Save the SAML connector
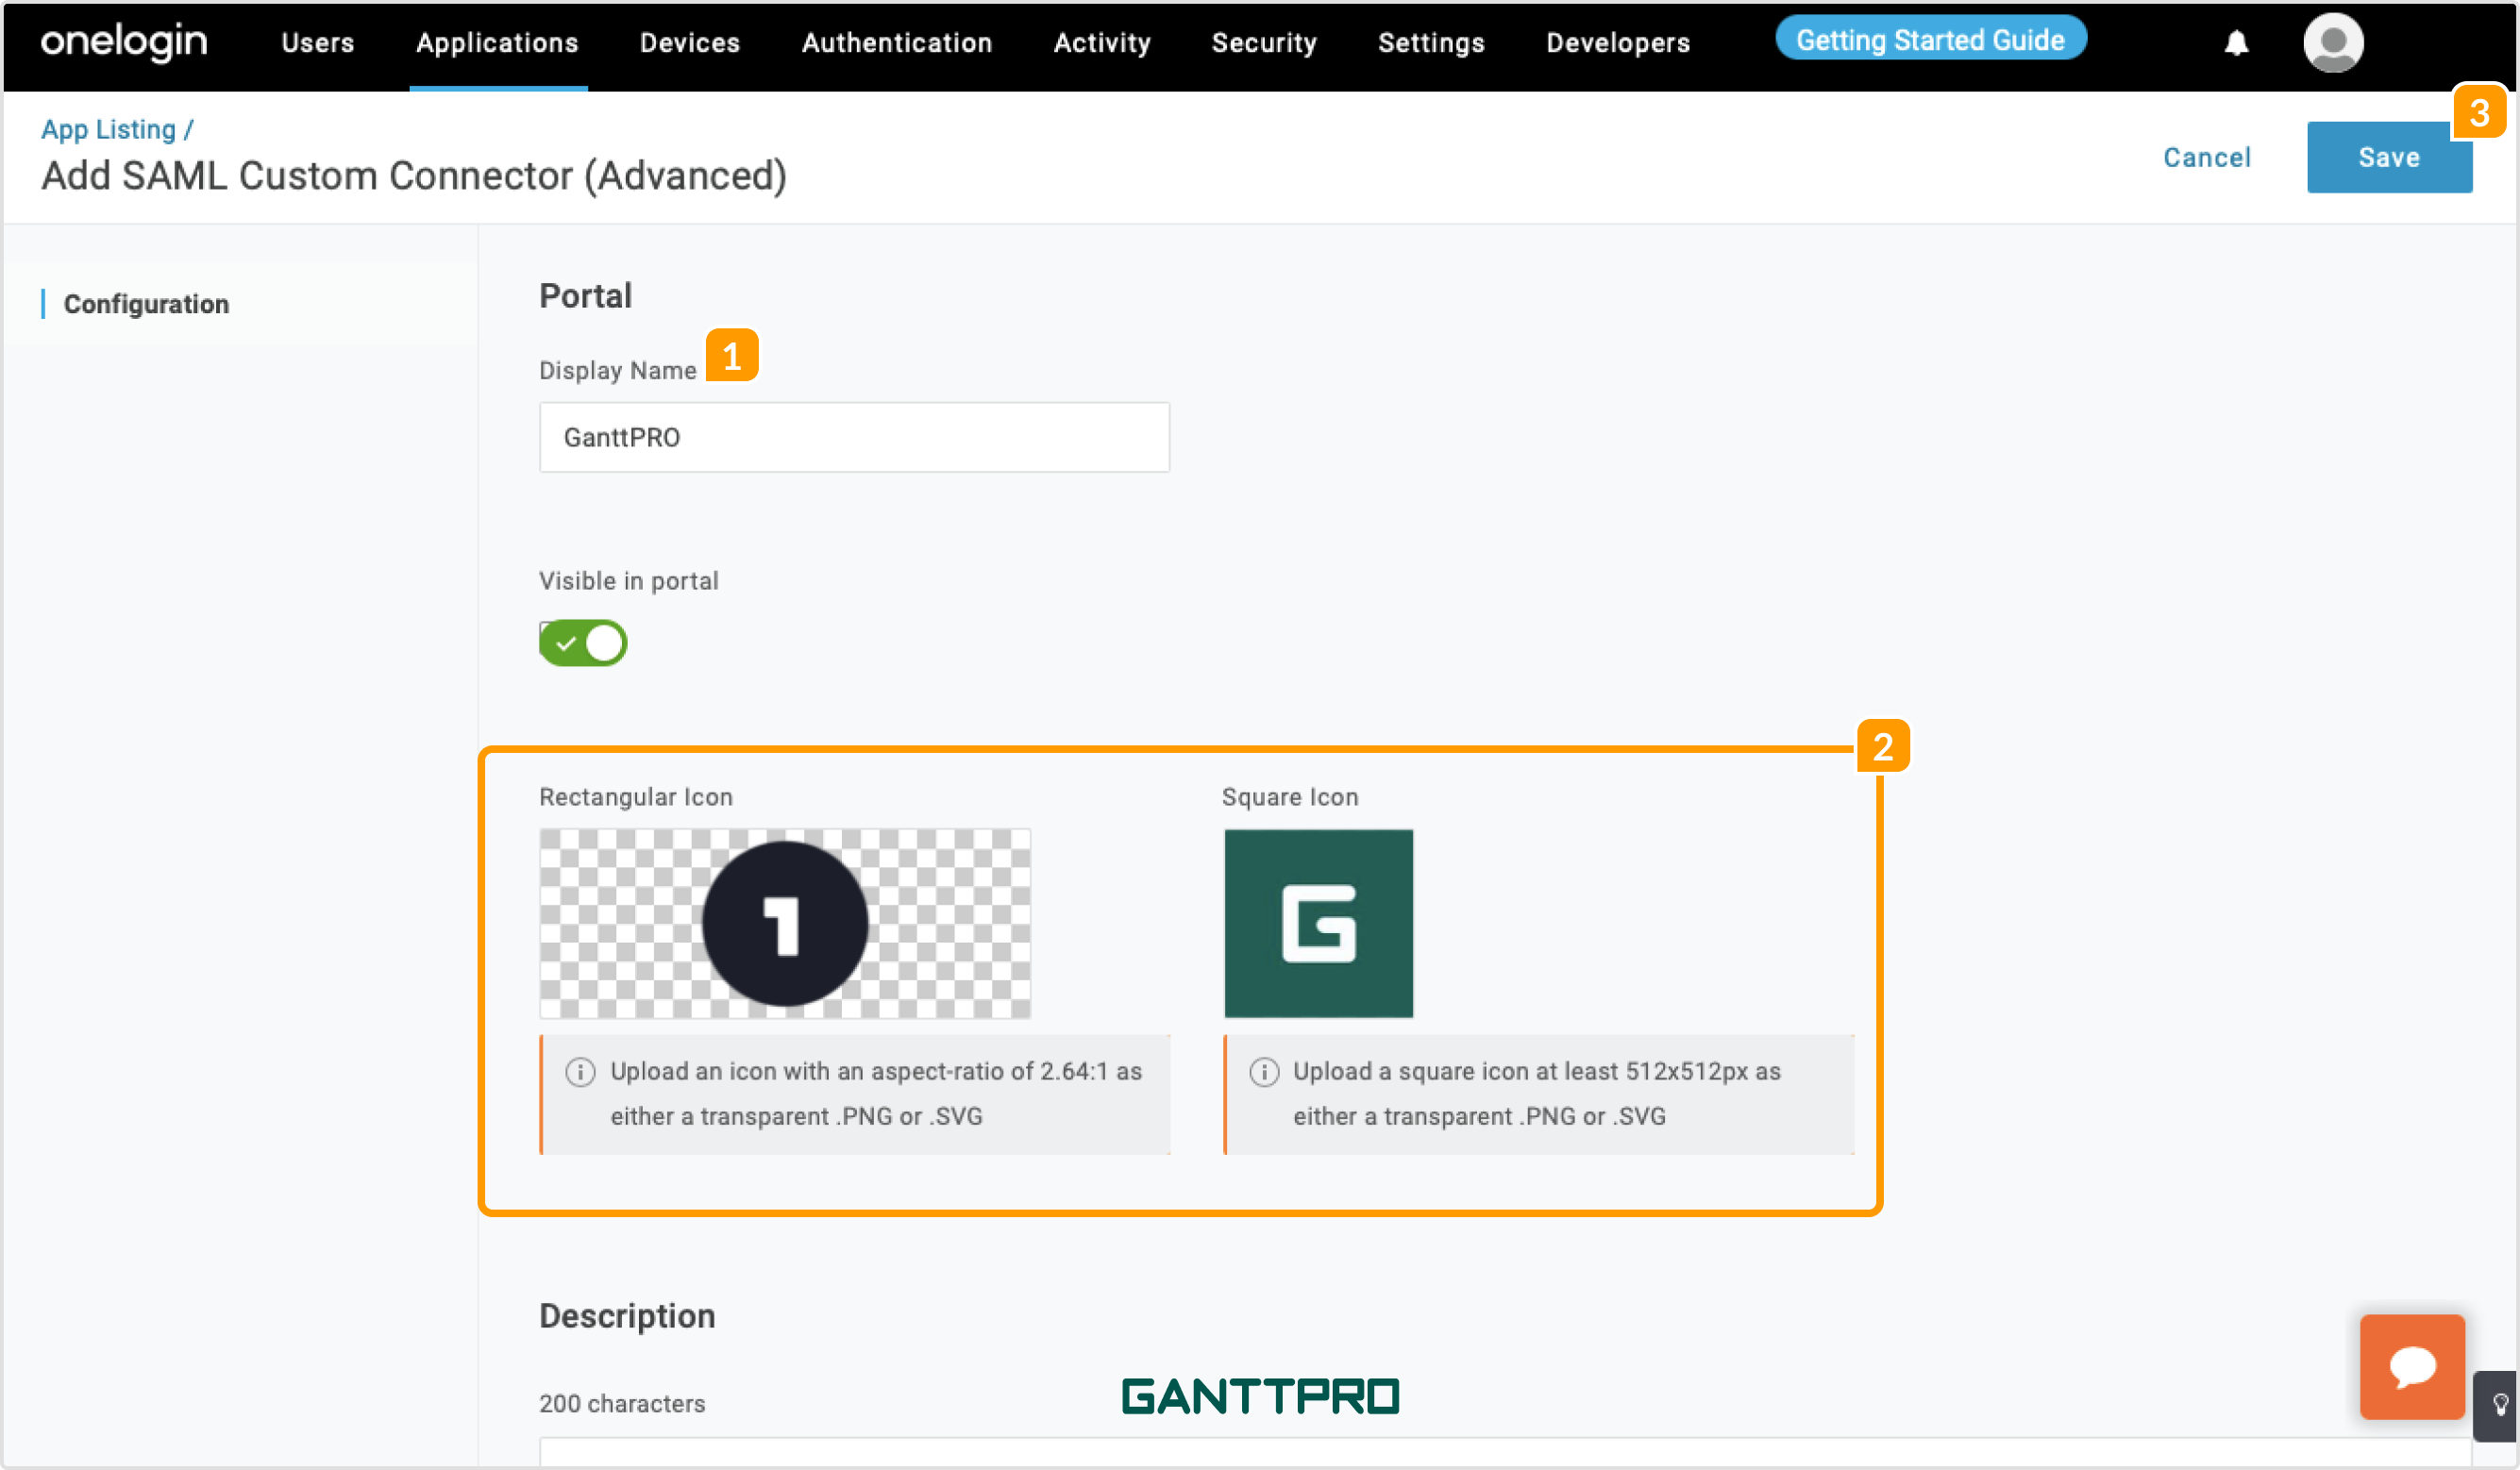Viewport: 2520px width, 1470px height. coord(2388,157)
